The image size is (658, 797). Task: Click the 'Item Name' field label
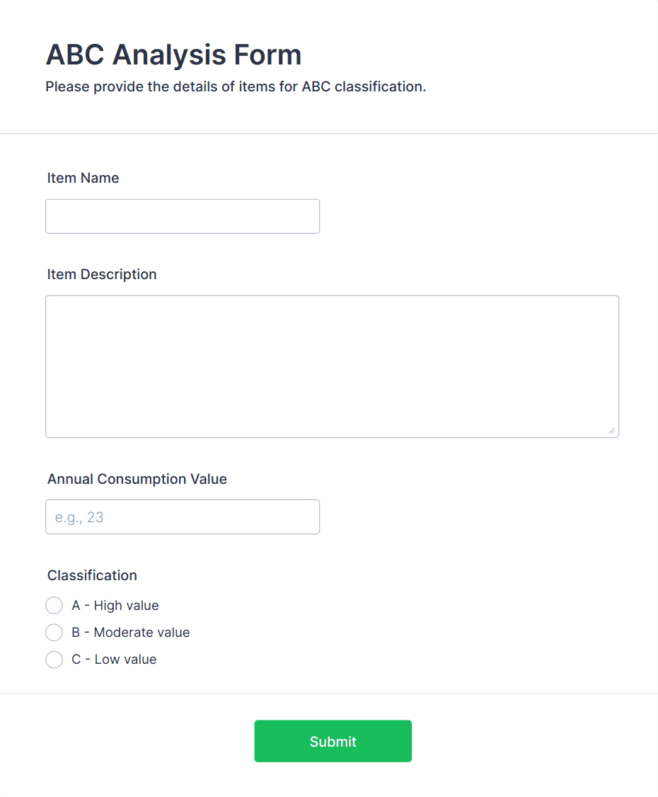click(83, 178)
